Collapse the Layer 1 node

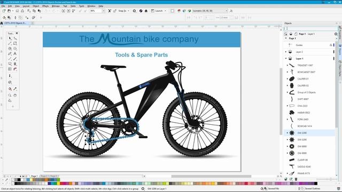click(x=286, y=59)
